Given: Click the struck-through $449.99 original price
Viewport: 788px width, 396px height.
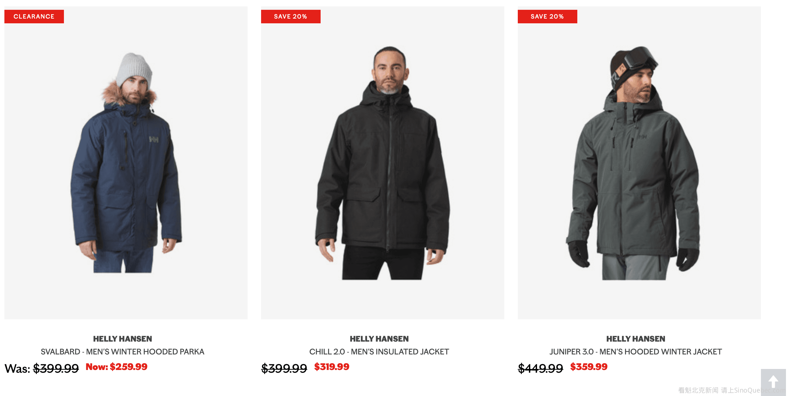Looking at the screenshot, I should (540, 368).
